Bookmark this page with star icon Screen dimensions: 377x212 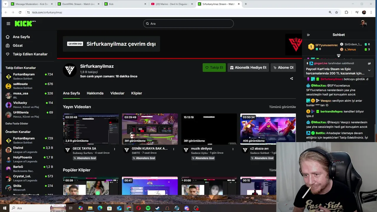coord(337,12)
